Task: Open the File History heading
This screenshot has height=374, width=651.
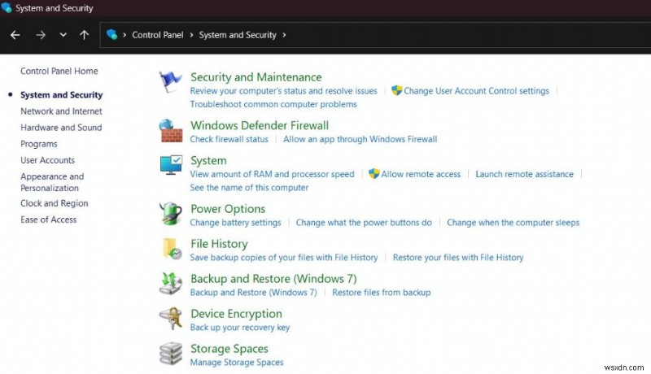Action: [x=219, y=244]
